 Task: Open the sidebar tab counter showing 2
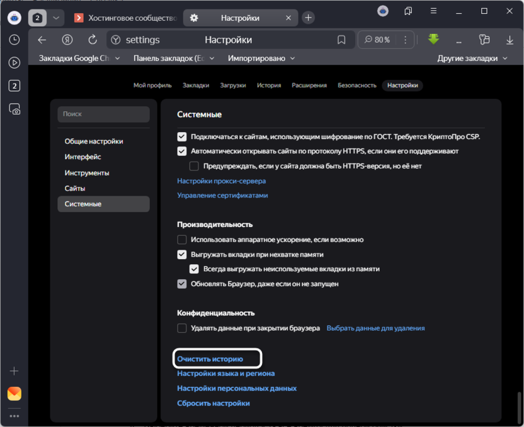(x=14, y=86)
